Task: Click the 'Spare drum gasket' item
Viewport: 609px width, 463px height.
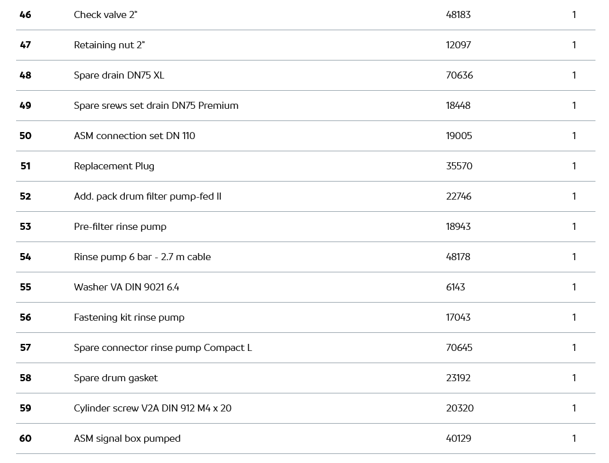Action: 116,378
